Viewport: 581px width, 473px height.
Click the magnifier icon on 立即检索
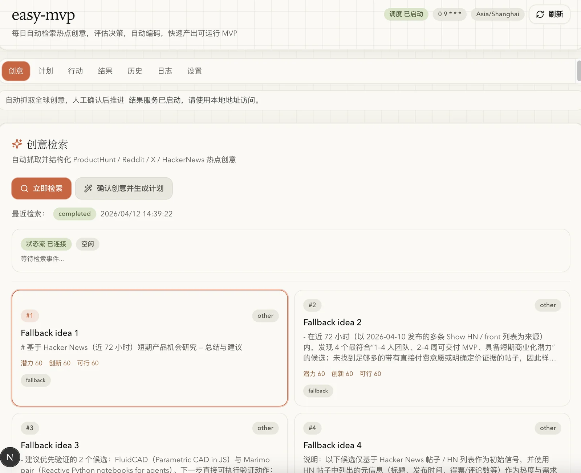click(x=24, y=189)
